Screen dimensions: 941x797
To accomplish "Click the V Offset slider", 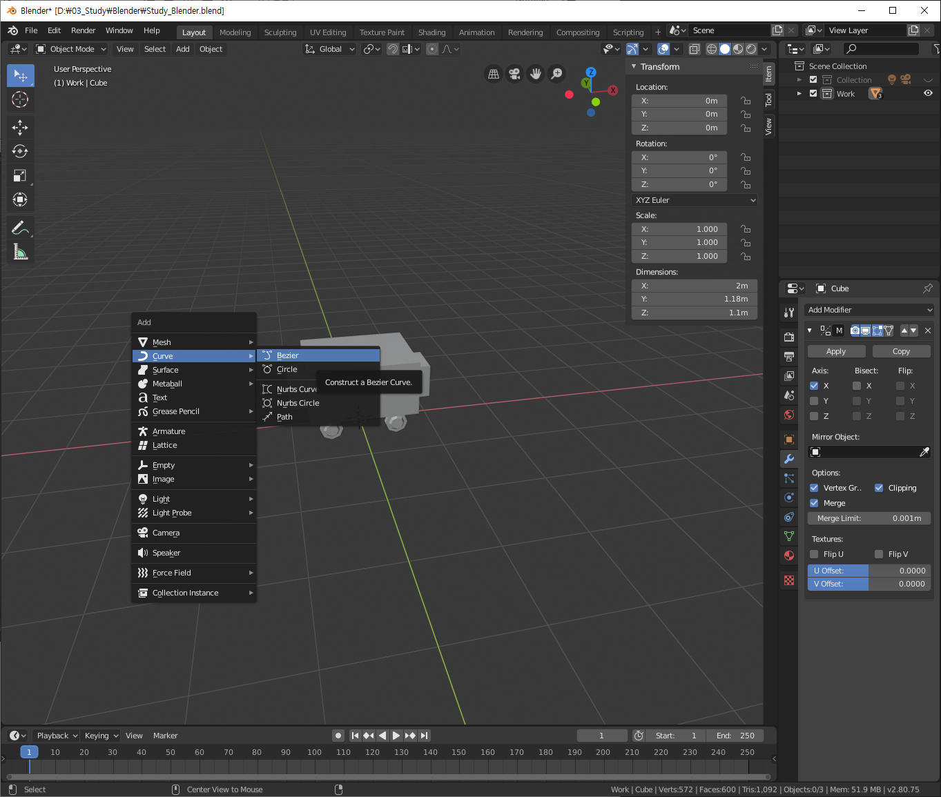I will 869,584.
